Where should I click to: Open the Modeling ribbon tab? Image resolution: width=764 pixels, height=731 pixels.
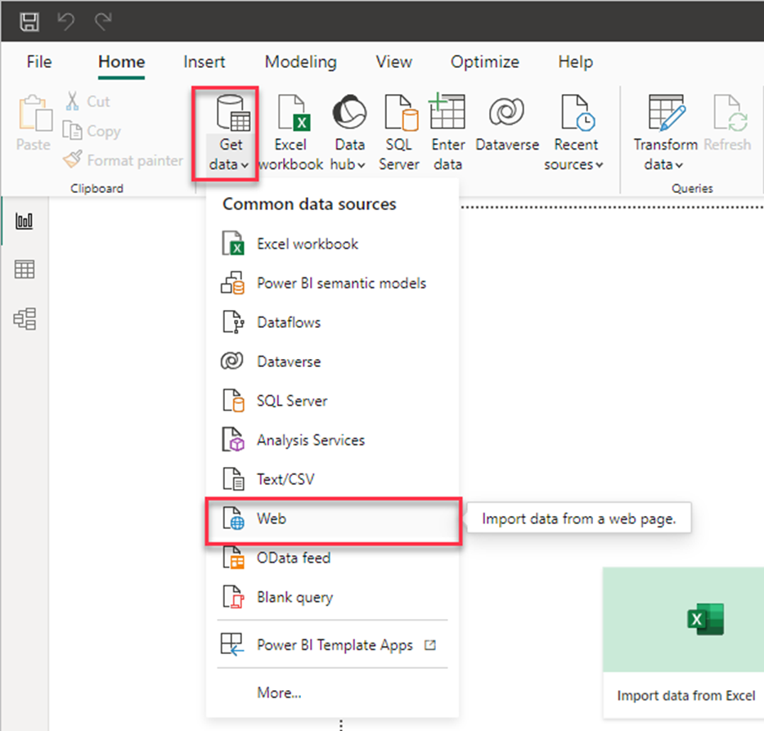point(300,62)
